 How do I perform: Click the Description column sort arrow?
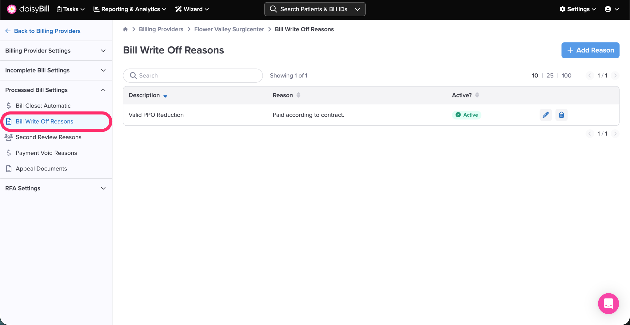coord(165,96)
